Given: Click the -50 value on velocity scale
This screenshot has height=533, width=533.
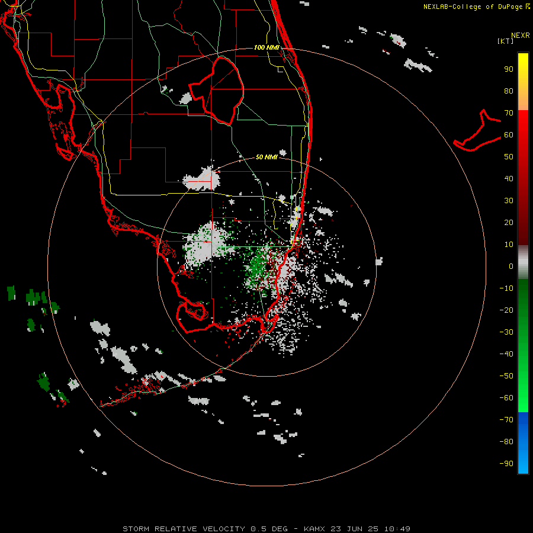Looking at the screenshot, I should coord(506,376).
